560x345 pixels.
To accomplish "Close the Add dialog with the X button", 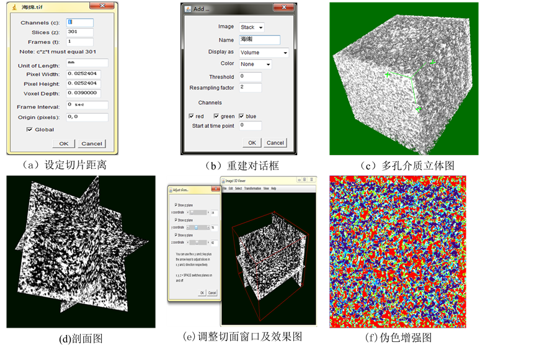I will tap(283, 9).
